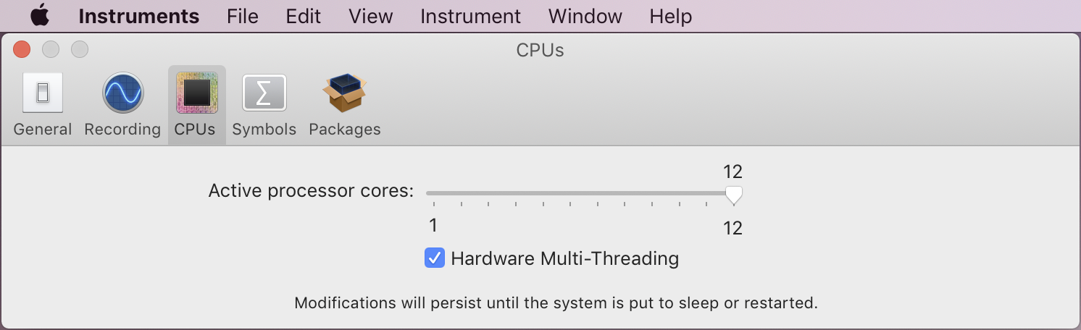Open the Instruments application menu
This screenshot has height=330, width=1081.
point(139,16)
